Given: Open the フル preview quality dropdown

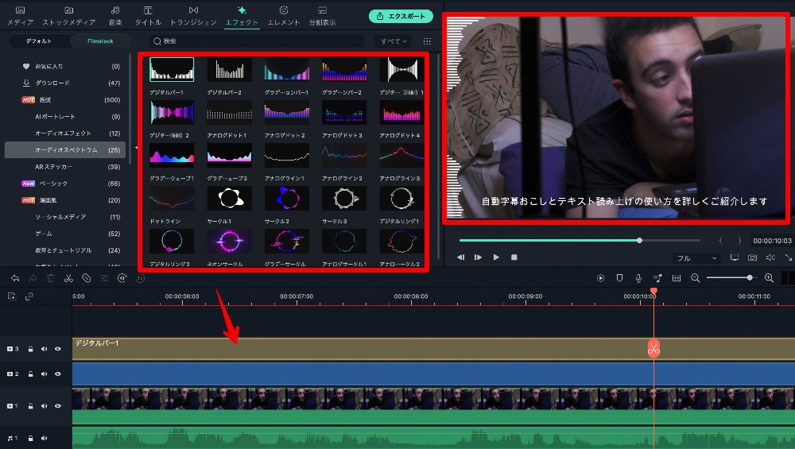Looking at the screenshot, I should 697,258.
